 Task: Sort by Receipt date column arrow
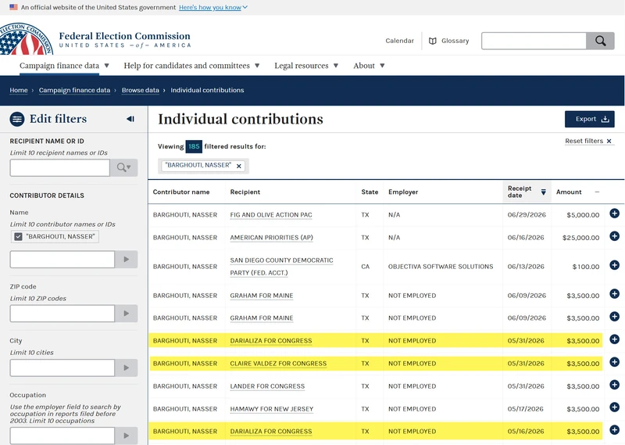543,192
